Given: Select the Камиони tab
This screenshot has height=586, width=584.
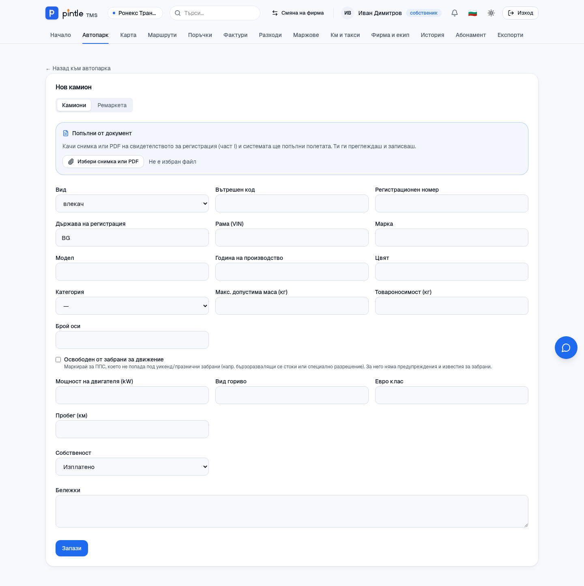Looking at the screenshot, I should pos(74,105).
